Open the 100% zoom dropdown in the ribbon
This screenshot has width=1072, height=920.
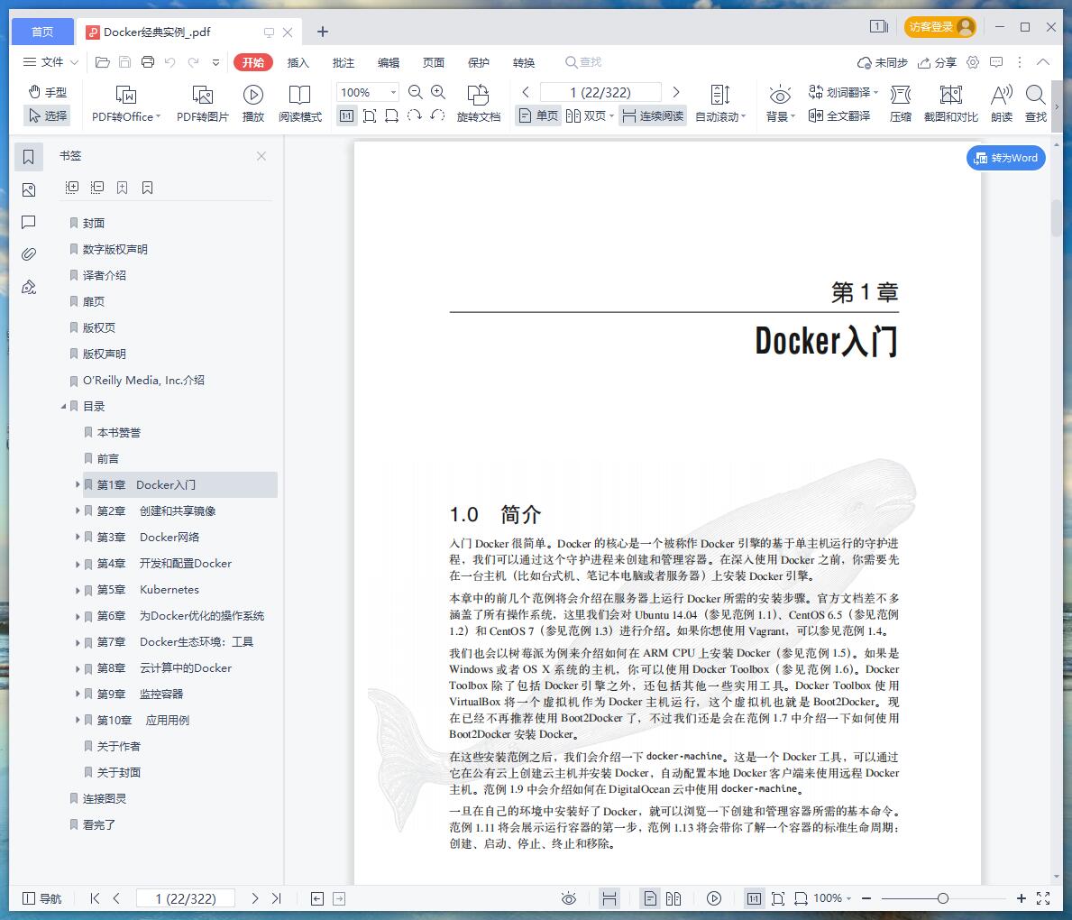[393, 92]
